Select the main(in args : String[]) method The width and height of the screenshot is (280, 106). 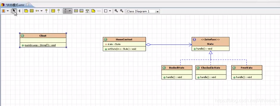pyautogui.click(x=40, y=45)
